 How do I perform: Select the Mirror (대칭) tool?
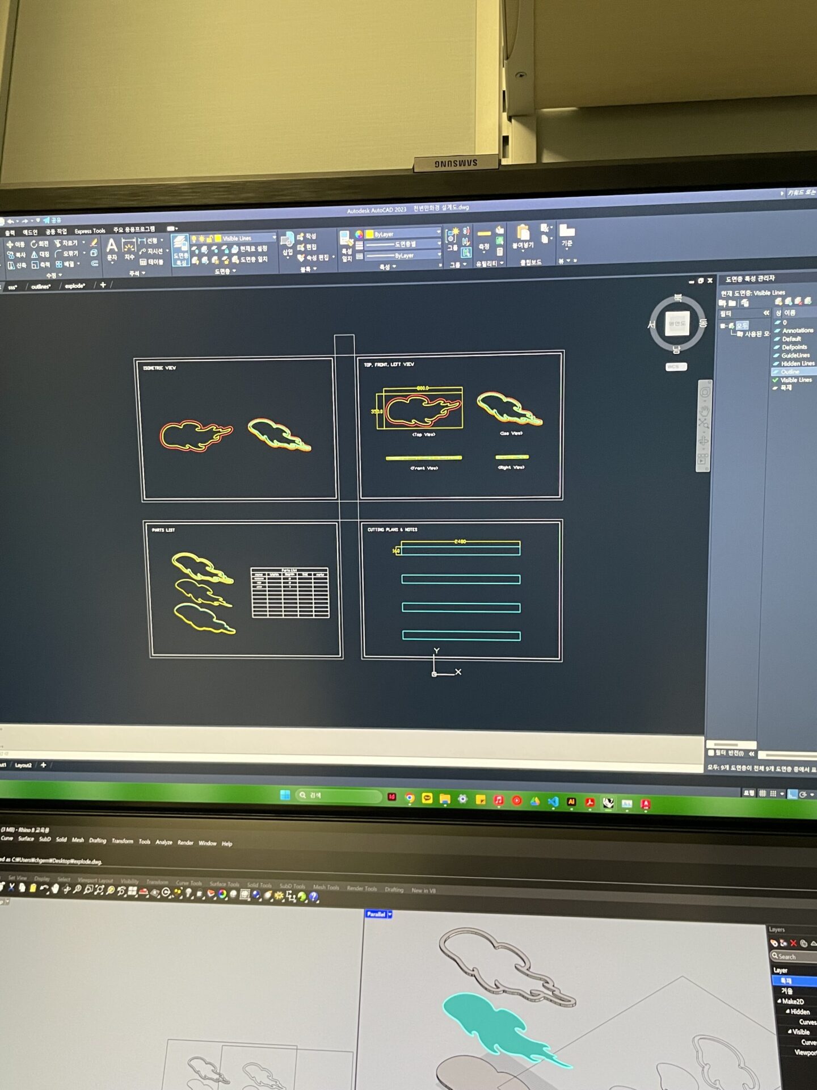[x=40, y=254]
